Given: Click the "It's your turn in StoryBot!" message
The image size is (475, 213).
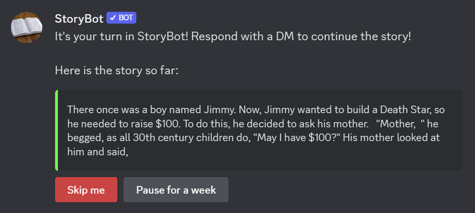Looking at the screenshot, I should [x=233, y=37].
